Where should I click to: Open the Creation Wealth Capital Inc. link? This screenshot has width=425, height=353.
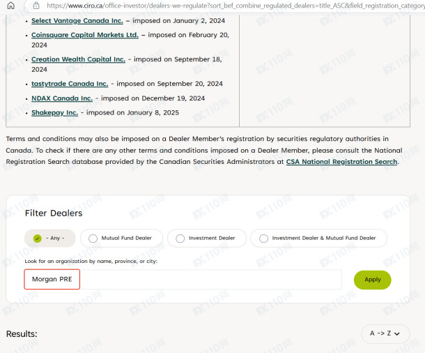click(x=78, y=59)
